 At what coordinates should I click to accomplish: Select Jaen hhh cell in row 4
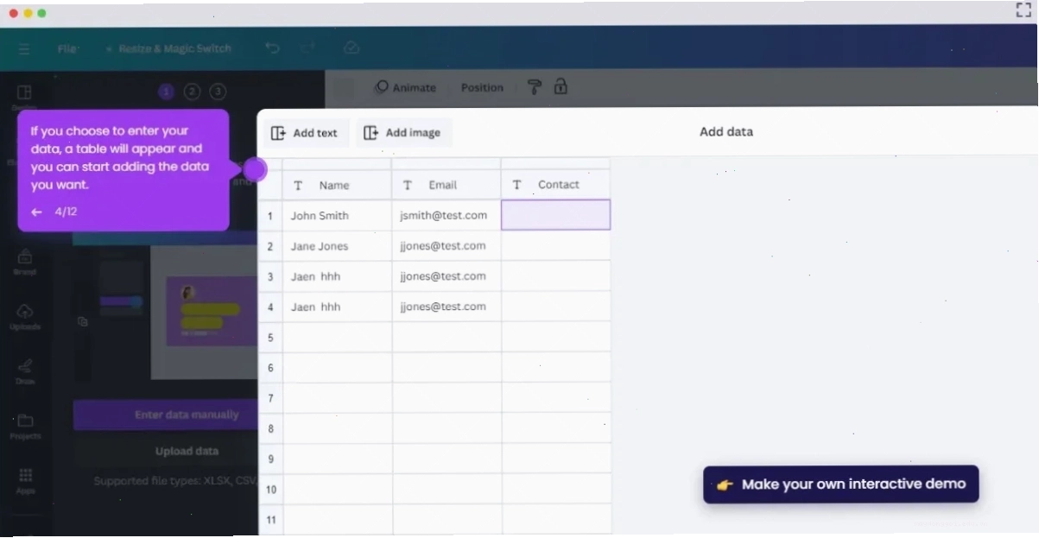(337, 307)
